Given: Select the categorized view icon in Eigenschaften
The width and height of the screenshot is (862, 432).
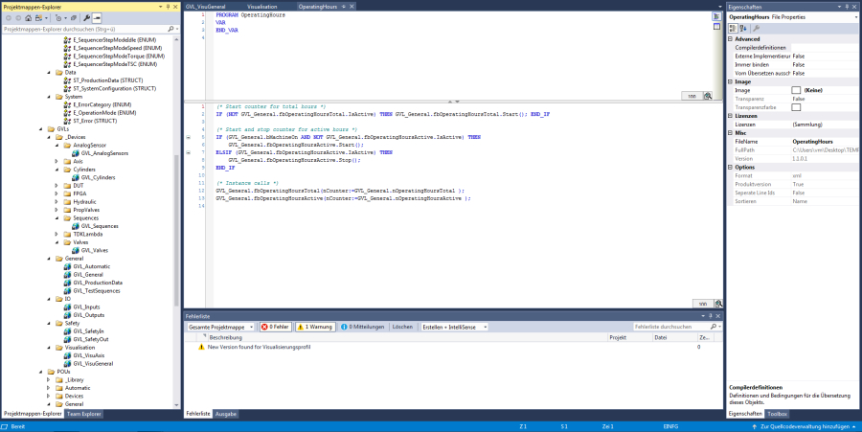Looking at the screenshot, I should pyautogui.click(x=733, y=29).
